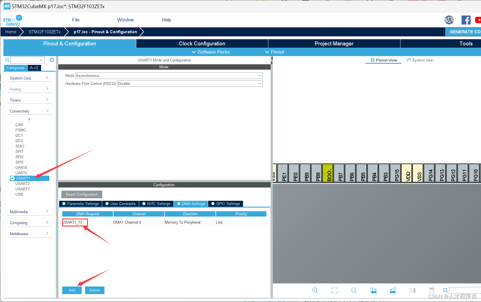Click STM32F103ZETx breadcrumb

[x=44, y=32]
